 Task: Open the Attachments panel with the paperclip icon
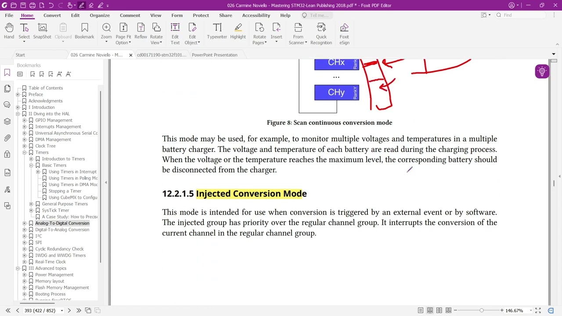[x=7, y=138]
